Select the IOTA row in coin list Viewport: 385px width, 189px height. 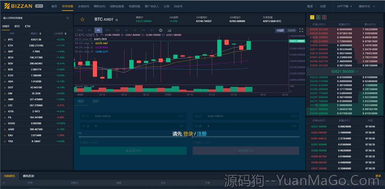point(37,112)
